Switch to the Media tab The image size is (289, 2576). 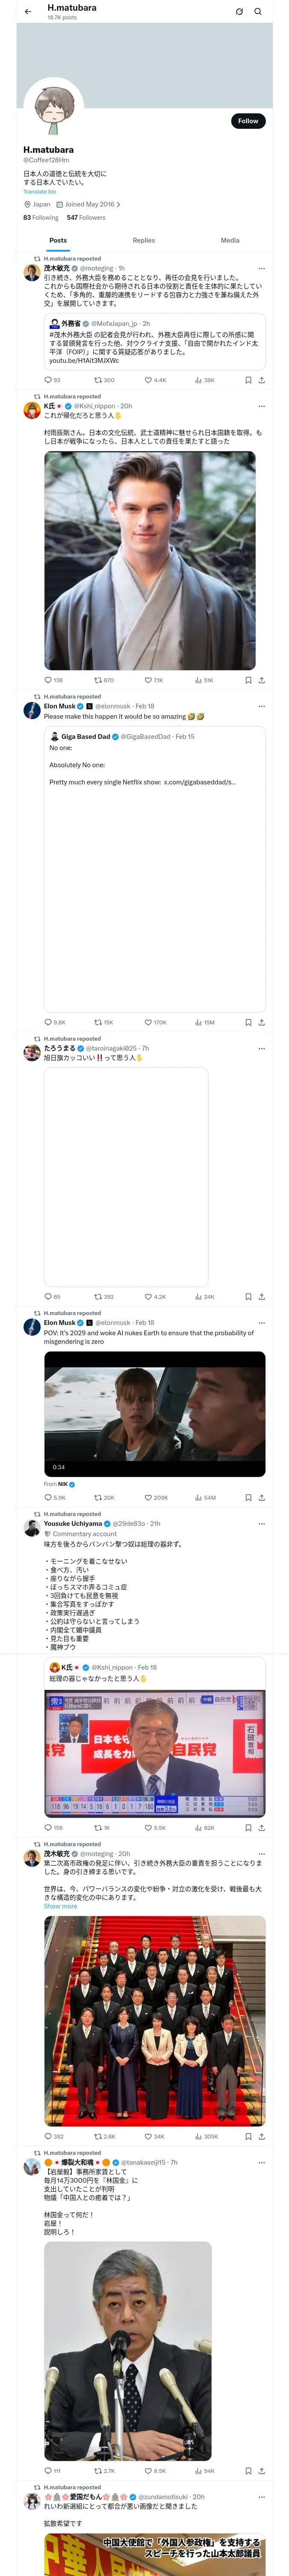[230, 240]
